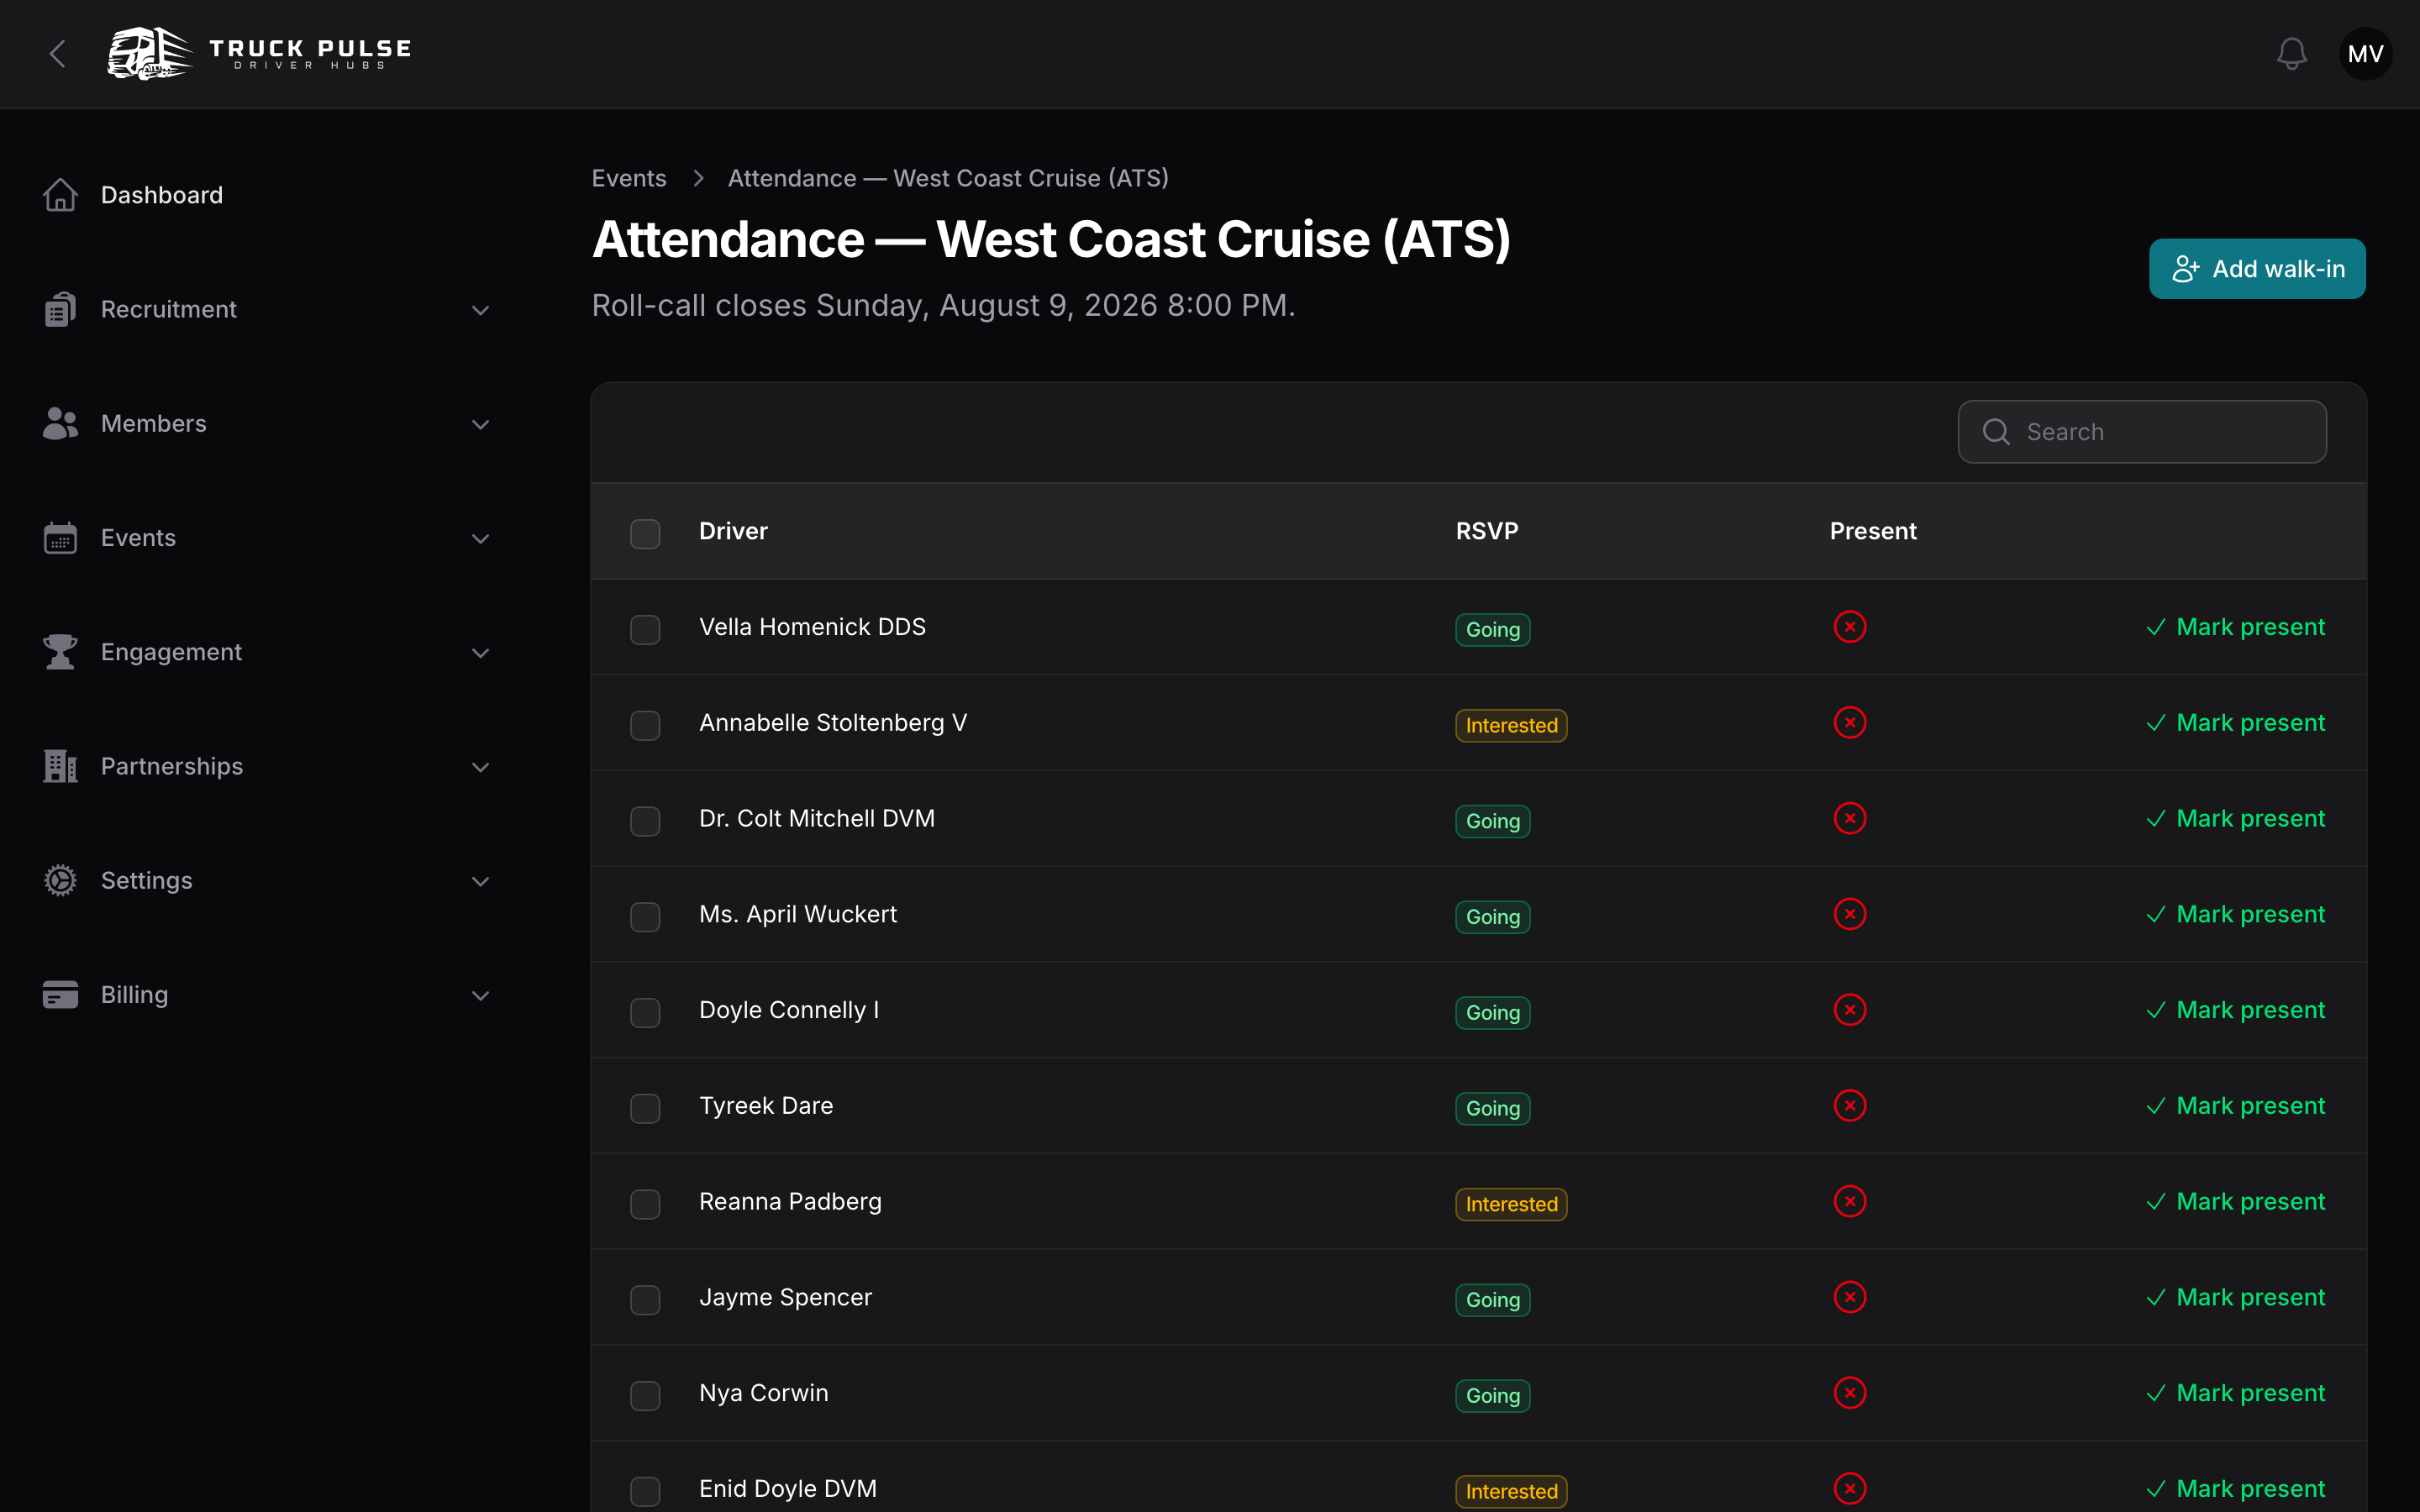This screenshot has width=2420, height=1512.
Task: Click the Dashboard home icon
Action: click(x=60, y=195)
